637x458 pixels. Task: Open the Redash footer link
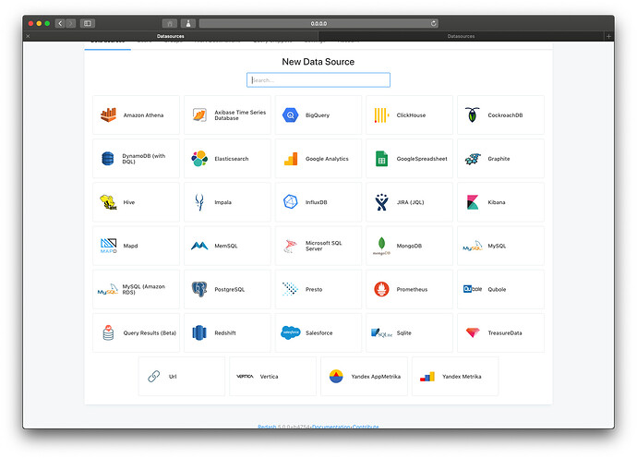267,427
